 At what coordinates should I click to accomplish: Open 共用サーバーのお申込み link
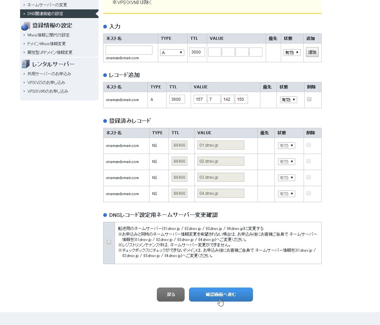click(x=49, y=74)
